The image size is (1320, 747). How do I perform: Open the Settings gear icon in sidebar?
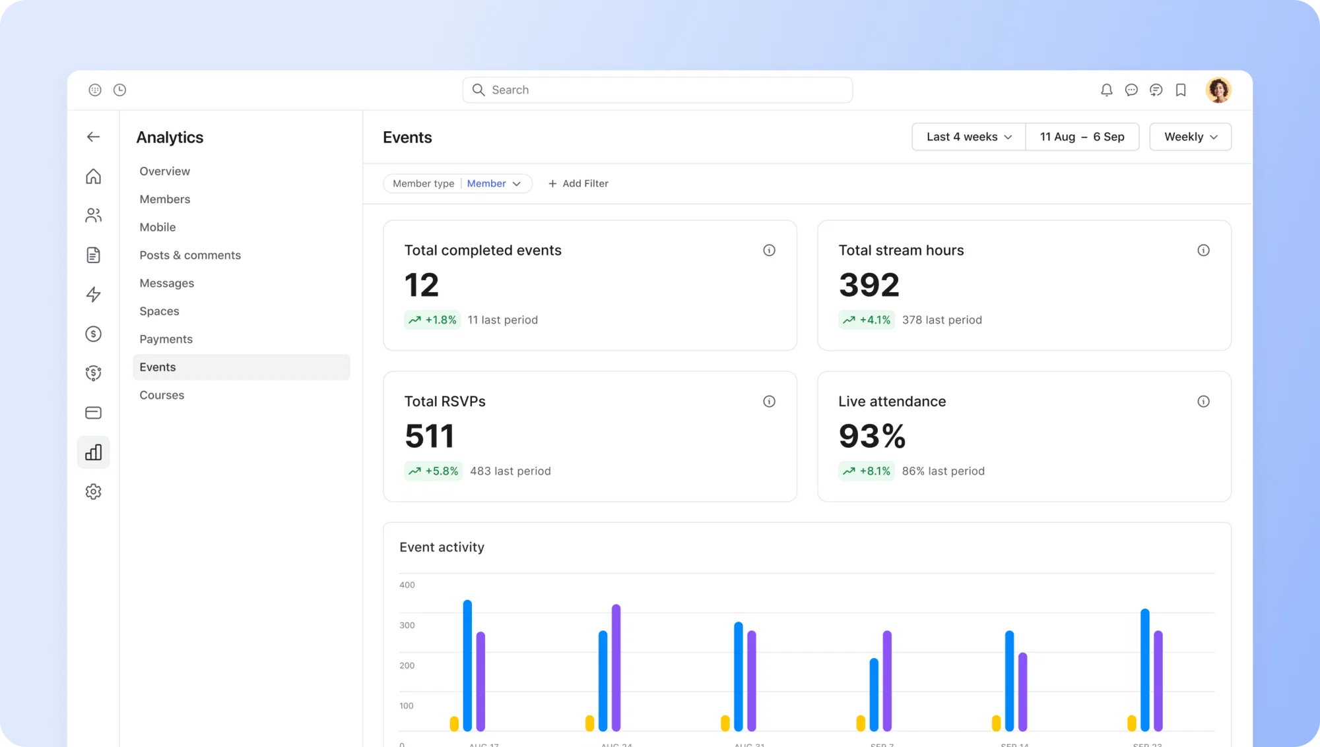point(94,492)
